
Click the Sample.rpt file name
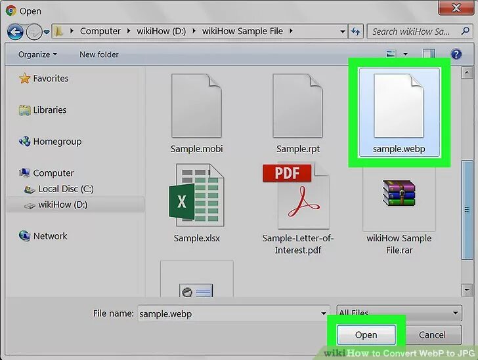coord(298,149)
